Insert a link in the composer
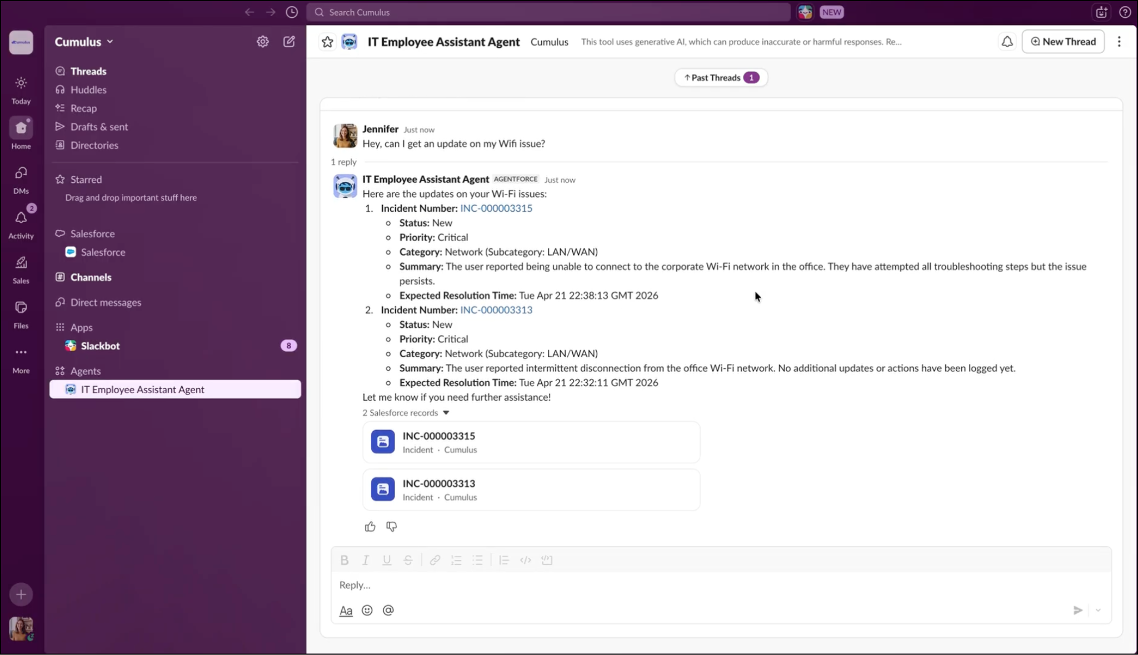This screenshot has width=1138, height=655. [435, 560]
